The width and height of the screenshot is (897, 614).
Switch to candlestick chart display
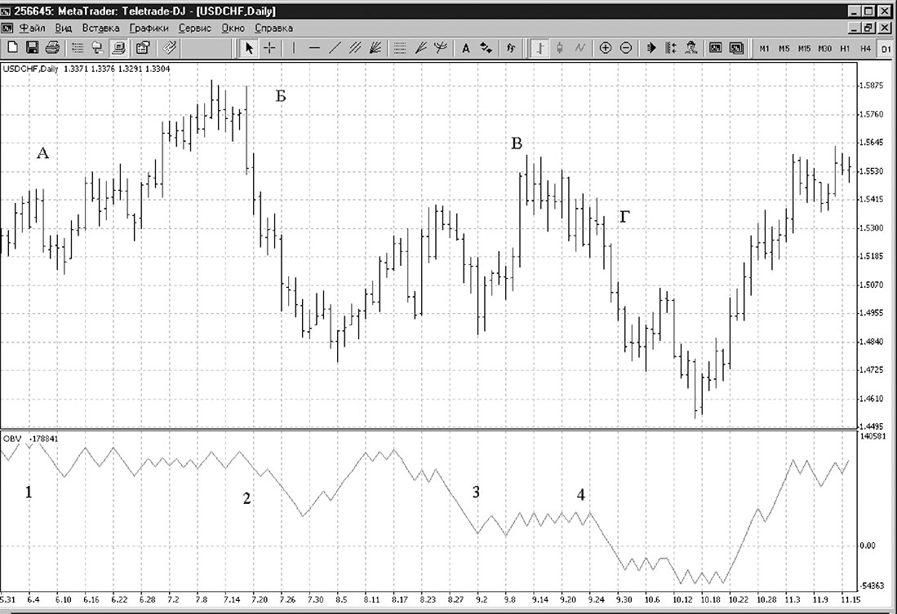pyautogui.click(x=559, y=48)
